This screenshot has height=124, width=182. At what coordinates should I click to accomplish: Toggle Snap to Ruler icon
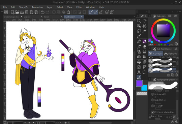(x=91, y=12)
